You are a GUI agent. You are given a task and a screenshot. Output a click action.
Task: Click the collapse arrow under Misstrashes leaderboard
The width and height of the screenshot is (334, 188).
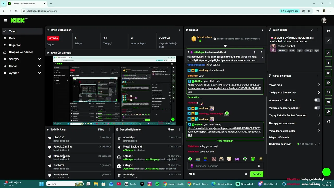click(225, 46)
